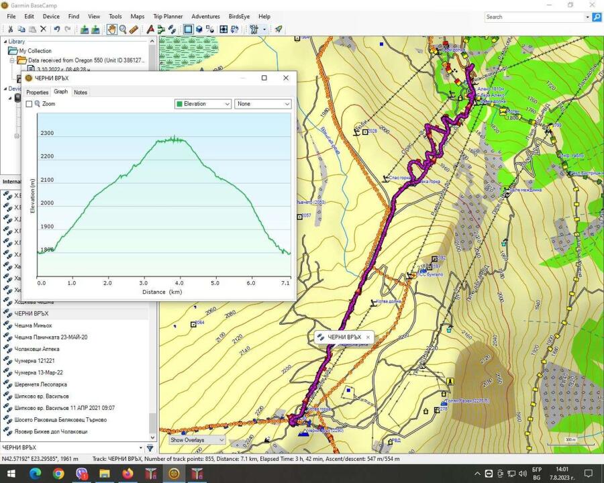Screen dimensions: 604x483
Task: Open the Windows Start menu
Action: click(11, 474)
